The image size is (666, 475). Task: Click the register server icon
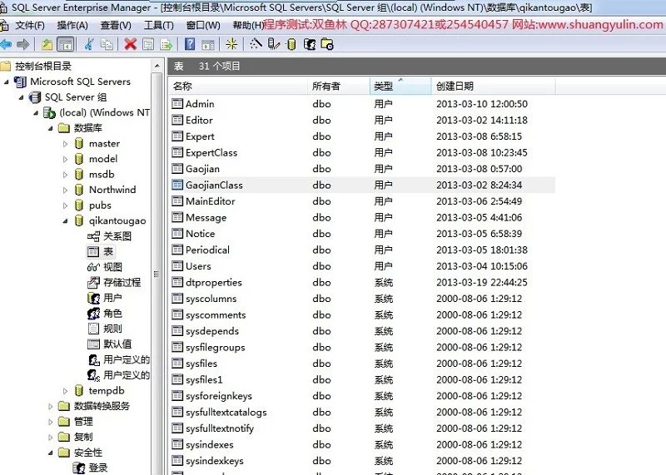(274, 44)
